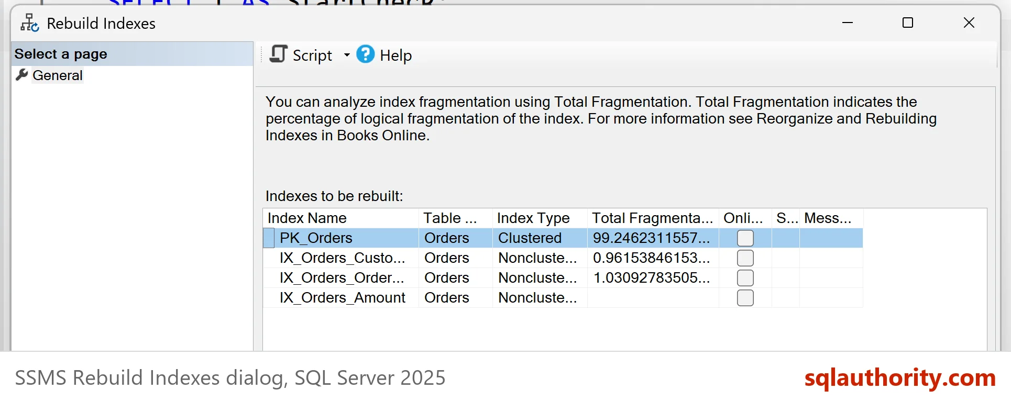Click the General page wrench icon
The image size is (1011, 401).
pos(22,75)
